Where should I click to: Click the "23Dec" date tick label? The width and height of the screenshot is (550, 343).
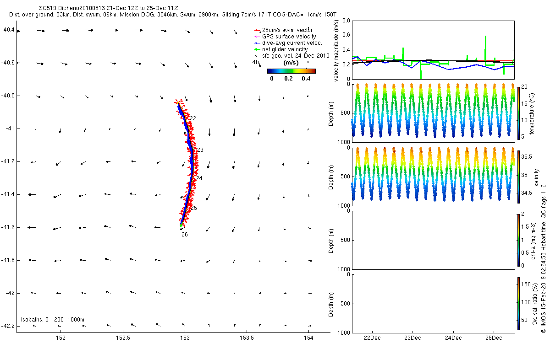(x=412, y=338)
